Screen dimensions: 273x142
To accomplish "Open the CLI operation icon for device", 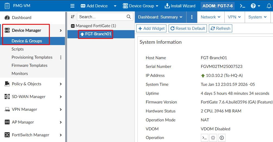I will tap(204, 138).
